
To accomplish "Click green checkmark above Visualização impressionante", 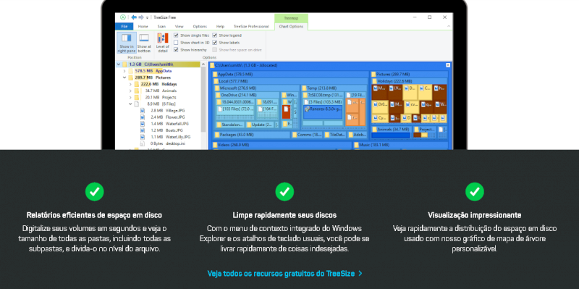I will [475, 191].
